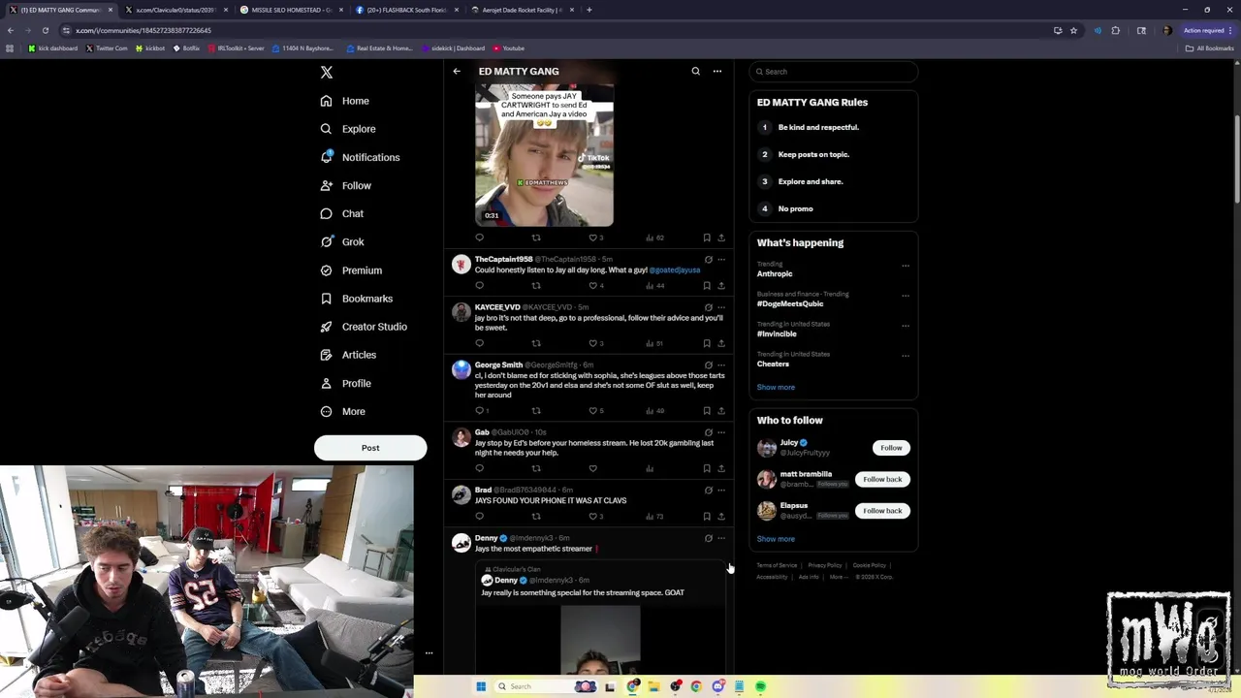The image size is (1241, 698).
Task: Open options for the Anthropic trend
Action: click(x=906, y=266)
